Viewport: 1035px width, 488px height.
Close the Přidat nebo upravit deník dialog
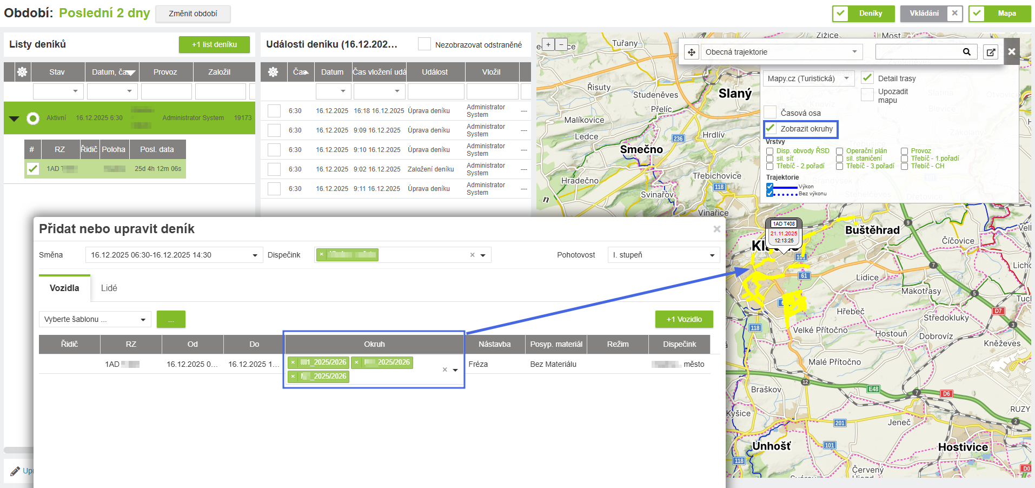716,229
